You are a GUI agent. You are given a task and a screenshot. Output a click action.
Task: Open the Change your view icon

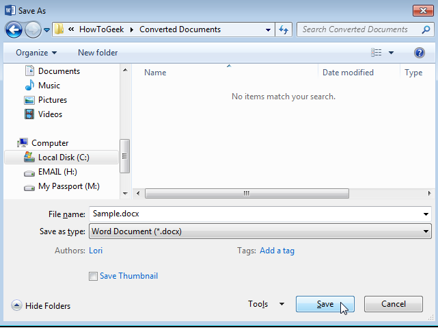[377, 53]
